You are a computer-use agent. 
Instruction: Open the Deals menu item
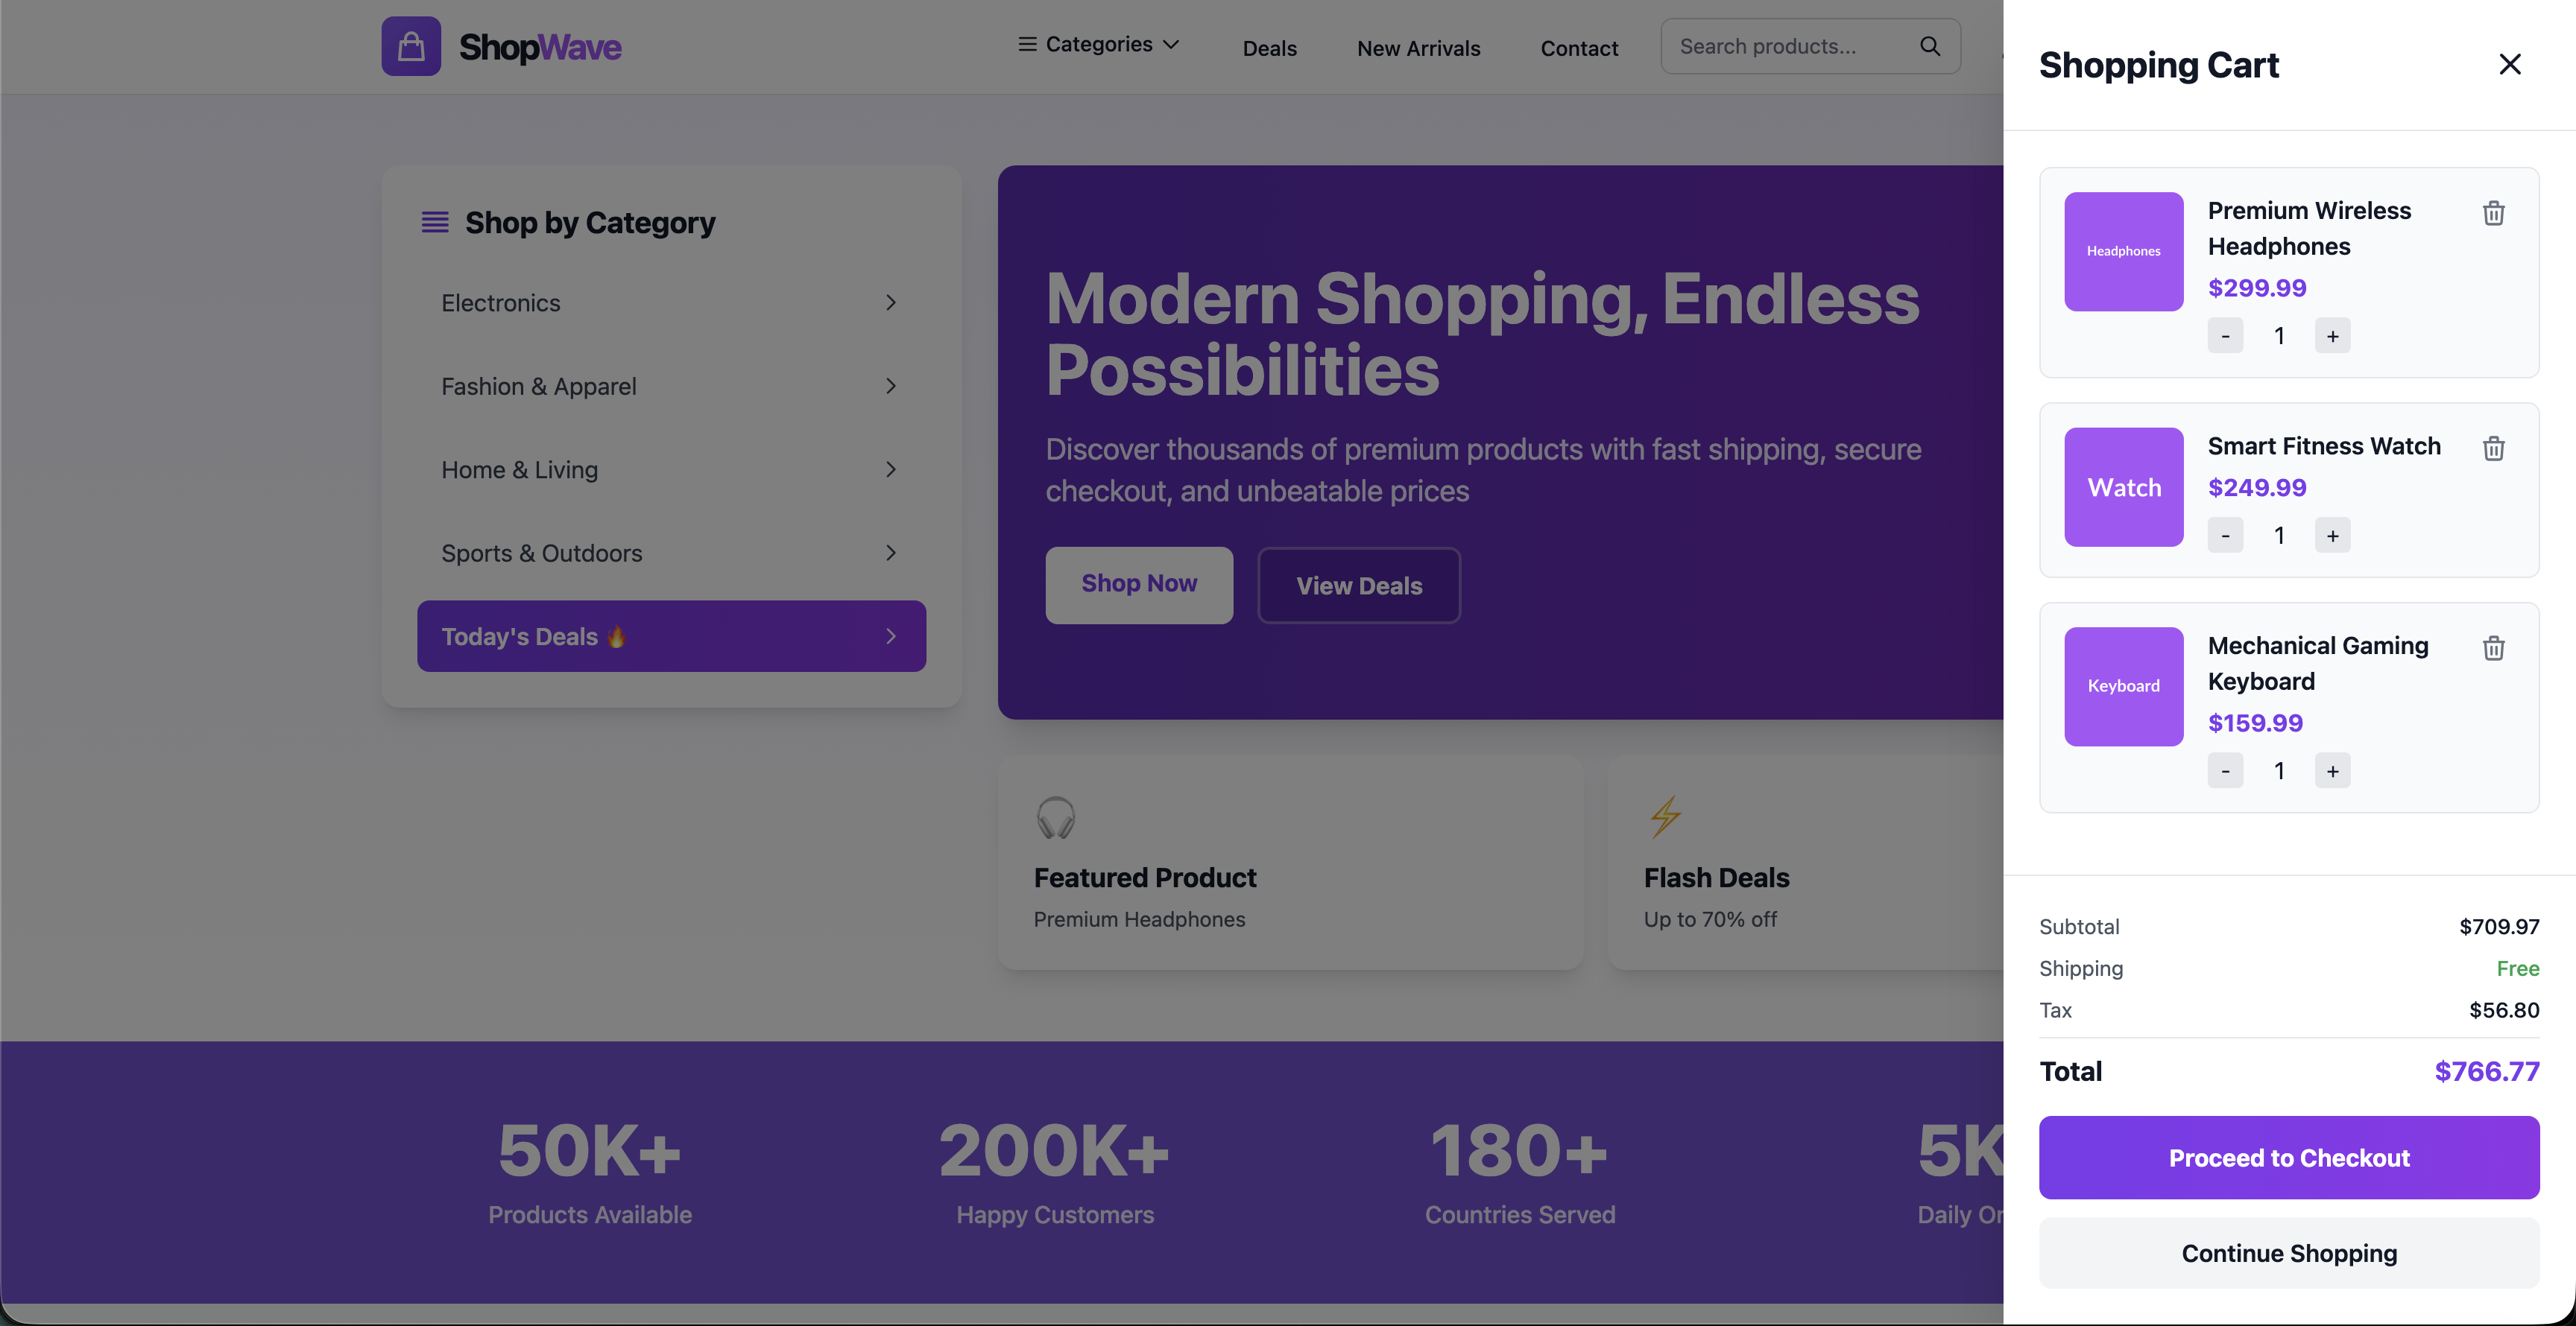click(1269, 47)
